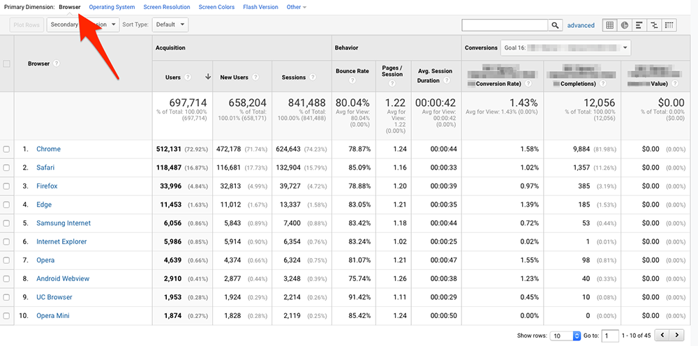The height and width of the screenshot is (346, 698).
Task: Switch to the data table view icon
Action: [610, 25]
